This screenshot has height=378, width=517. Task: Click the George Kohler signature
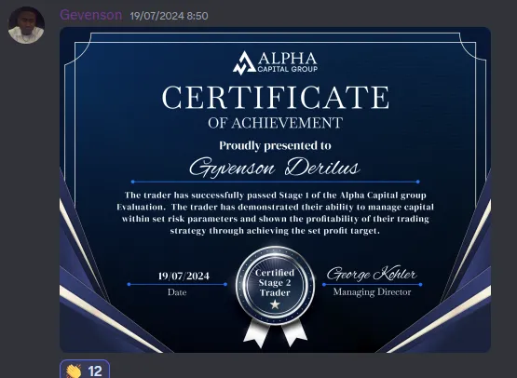click(372, 273)
